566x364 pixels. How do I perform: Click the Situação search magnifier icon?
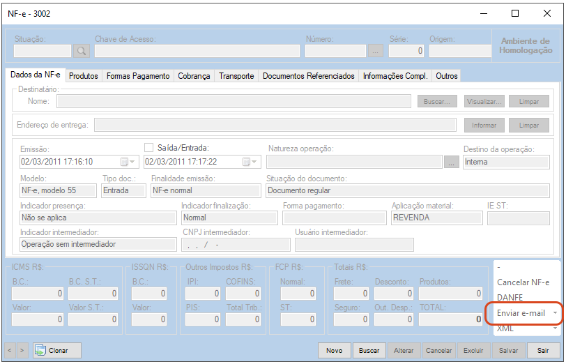[x=82, y=51]
